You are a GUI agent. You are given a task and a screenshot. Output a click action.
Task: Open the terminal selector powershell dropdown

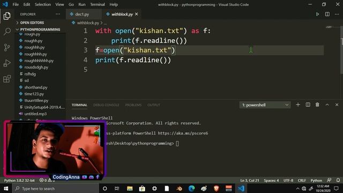click(x=265, y=105)
